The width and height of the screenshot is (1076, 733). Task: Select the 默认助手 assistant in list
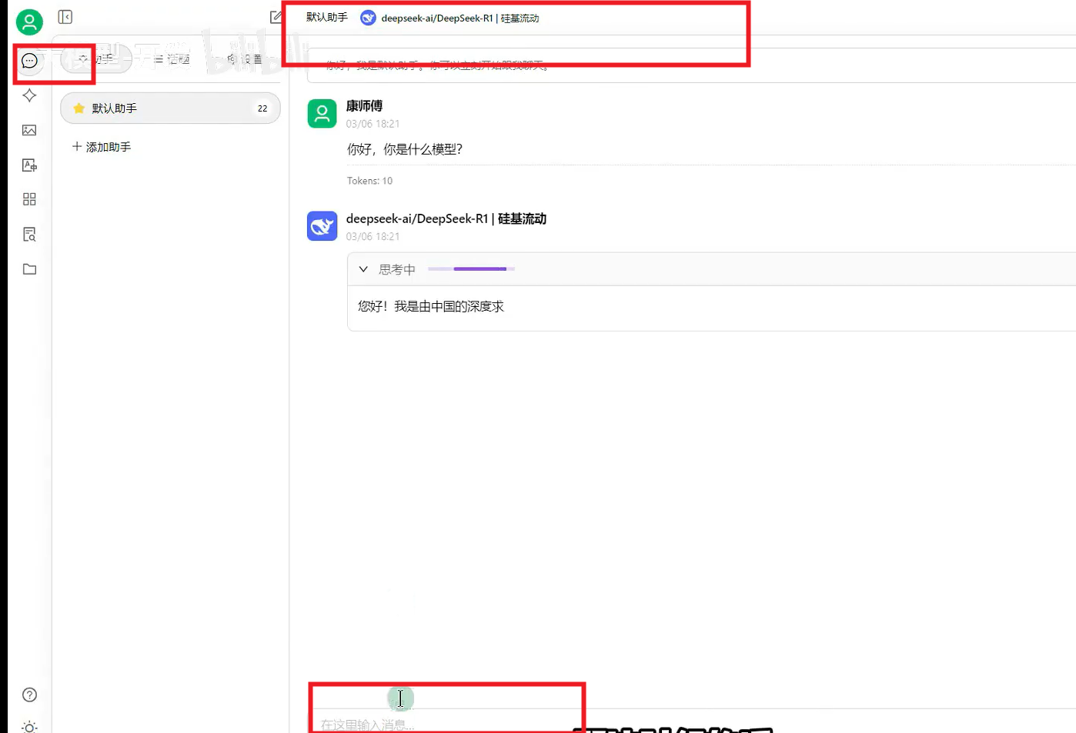click(170, 108)
